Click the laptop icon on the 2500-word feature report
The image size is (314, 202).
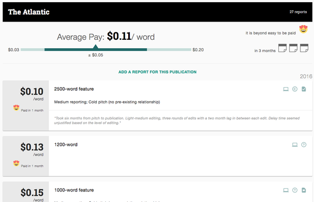pos(286,89)
